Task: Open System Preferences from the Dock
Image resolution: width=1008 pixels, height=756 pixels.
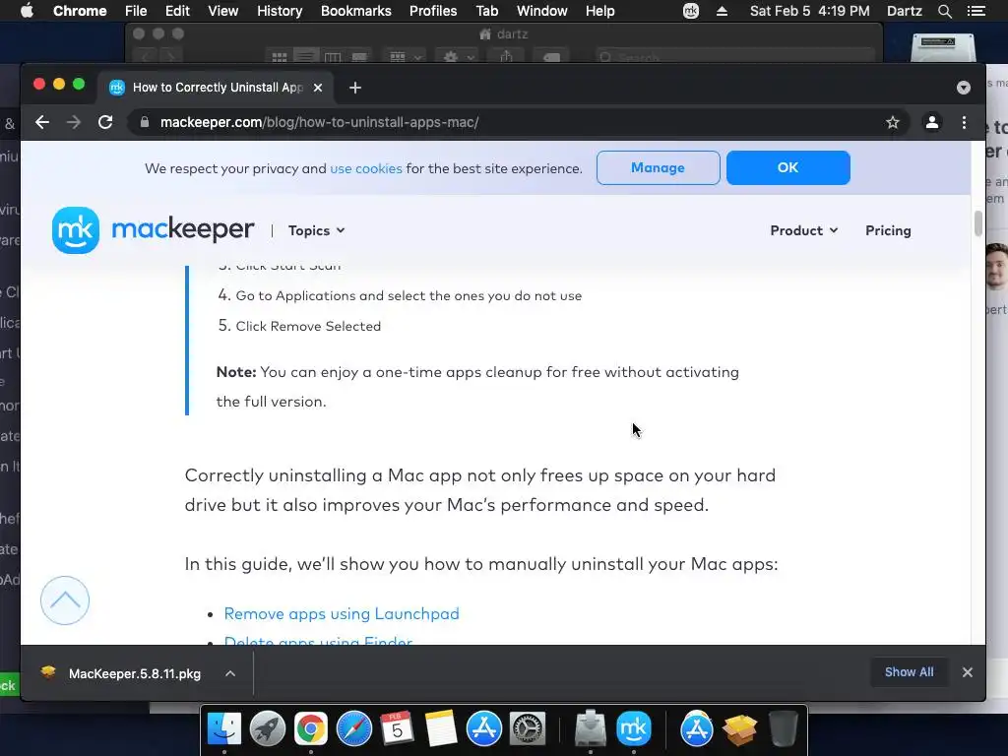Action: pos(528,729)
